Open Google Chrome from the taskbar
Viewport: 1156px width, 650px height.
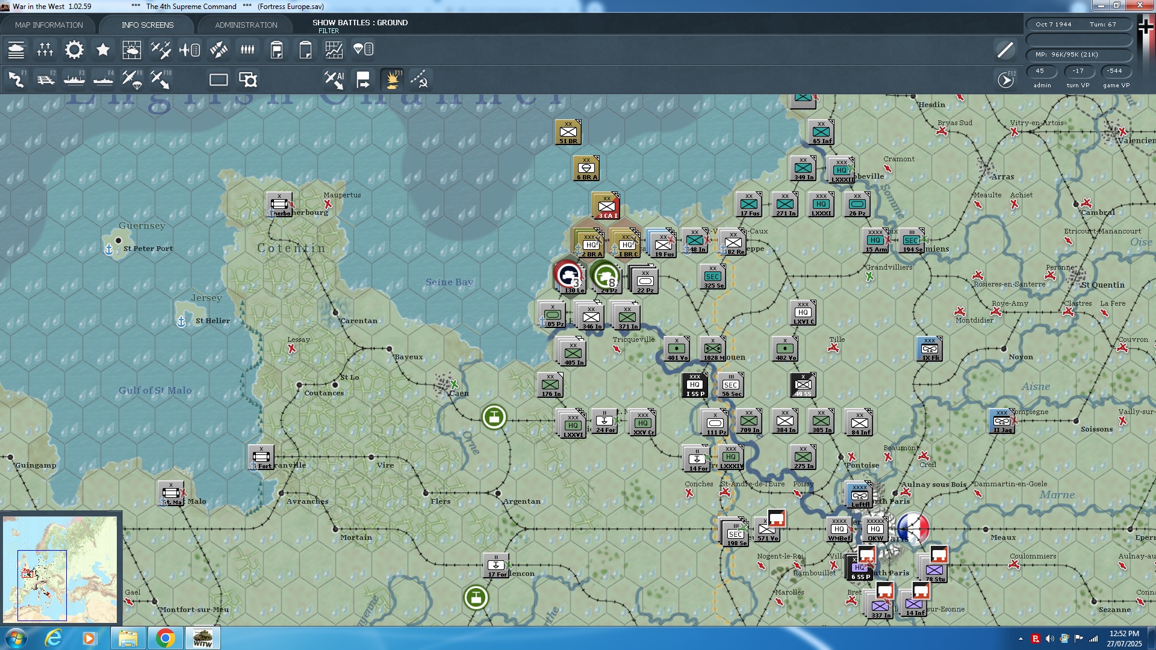[165, 638]
